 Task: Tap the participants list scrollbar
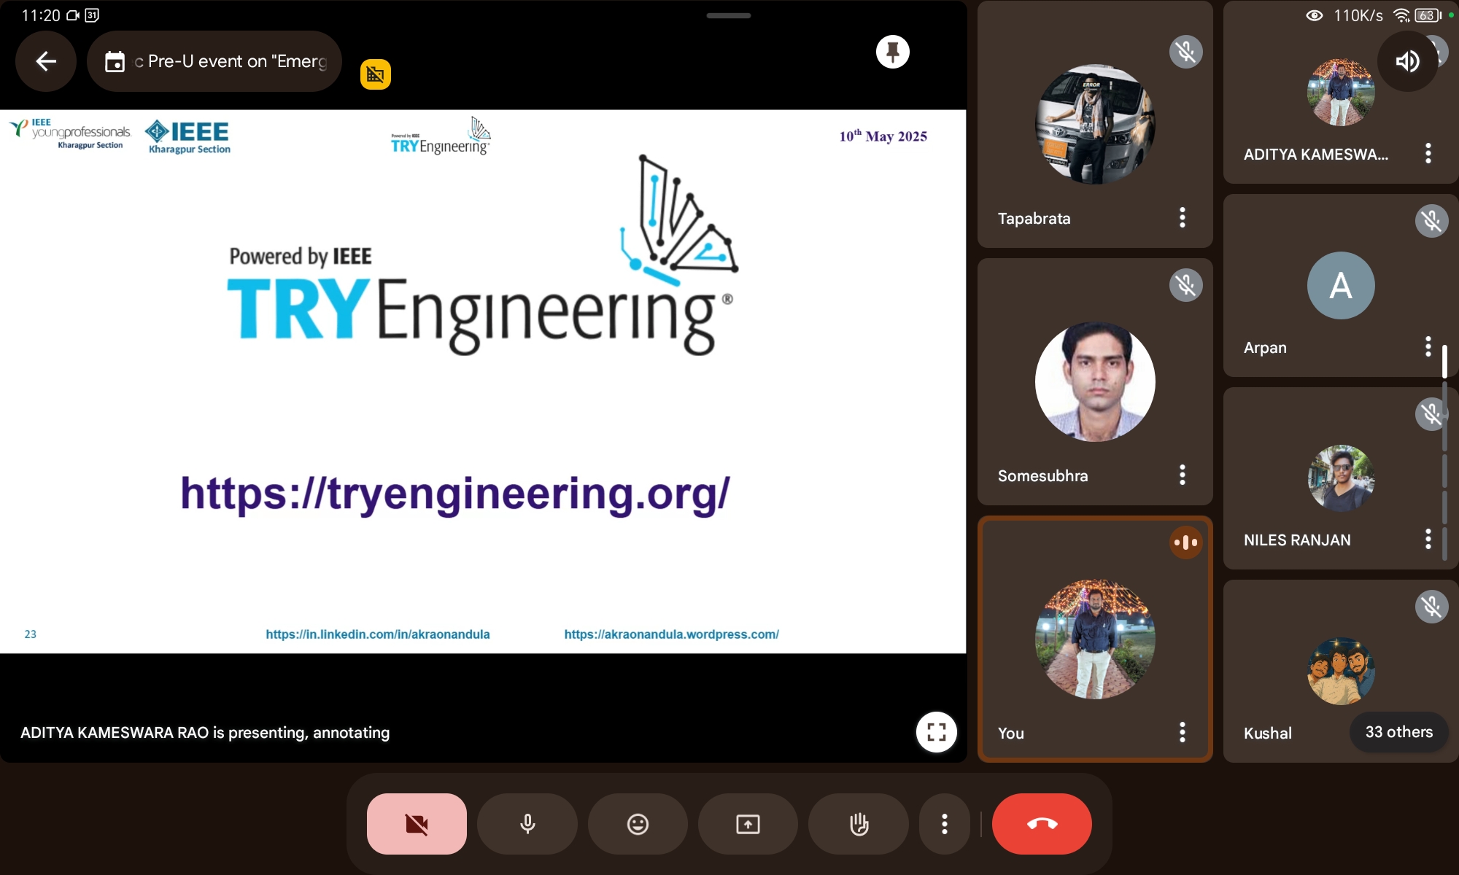tap(1444, 452)
